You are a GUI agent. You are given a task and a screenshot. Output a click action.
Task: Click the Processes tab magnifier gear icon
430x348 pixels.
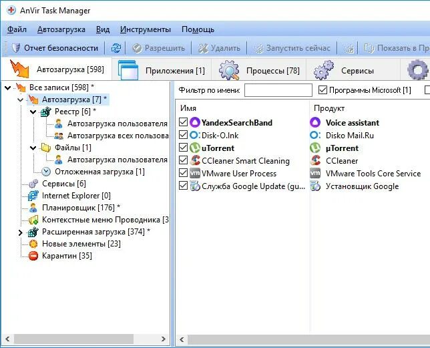pos(229,70)
